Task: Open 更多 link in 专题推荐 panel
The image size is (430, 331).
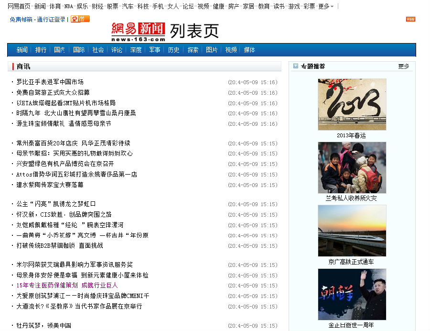Action: [404, 66]
